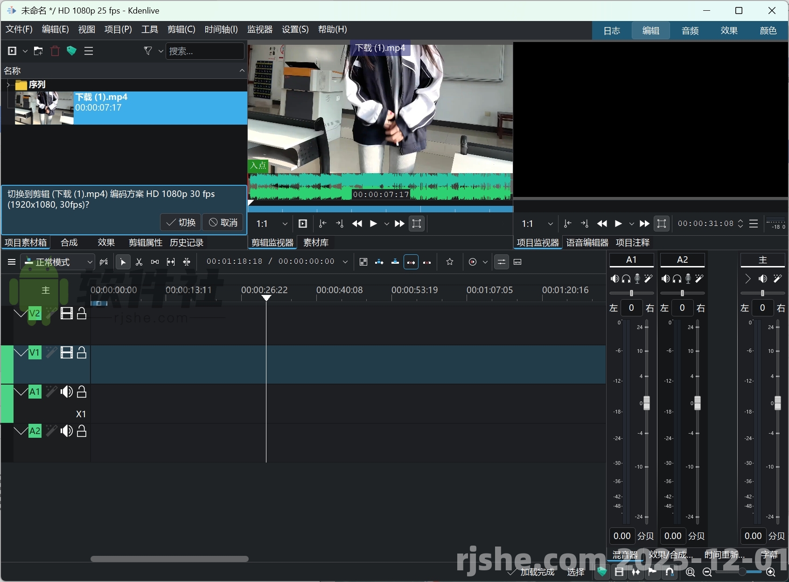
Task: Select the spacer tool in timeline toolbar
Action: click(x=155, y=262)
